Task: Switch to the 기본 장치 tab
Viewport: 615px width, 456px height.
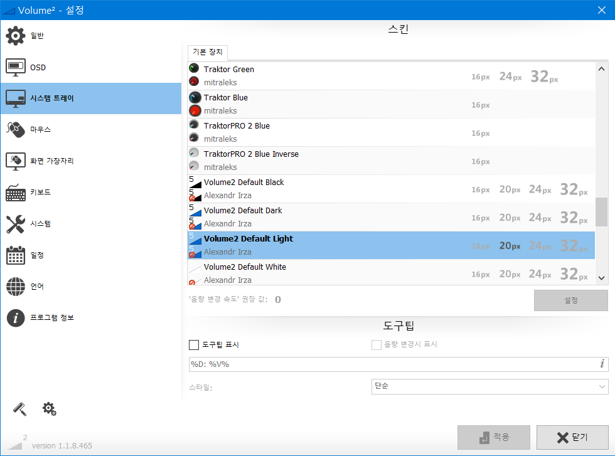Action: coord(208,52)
